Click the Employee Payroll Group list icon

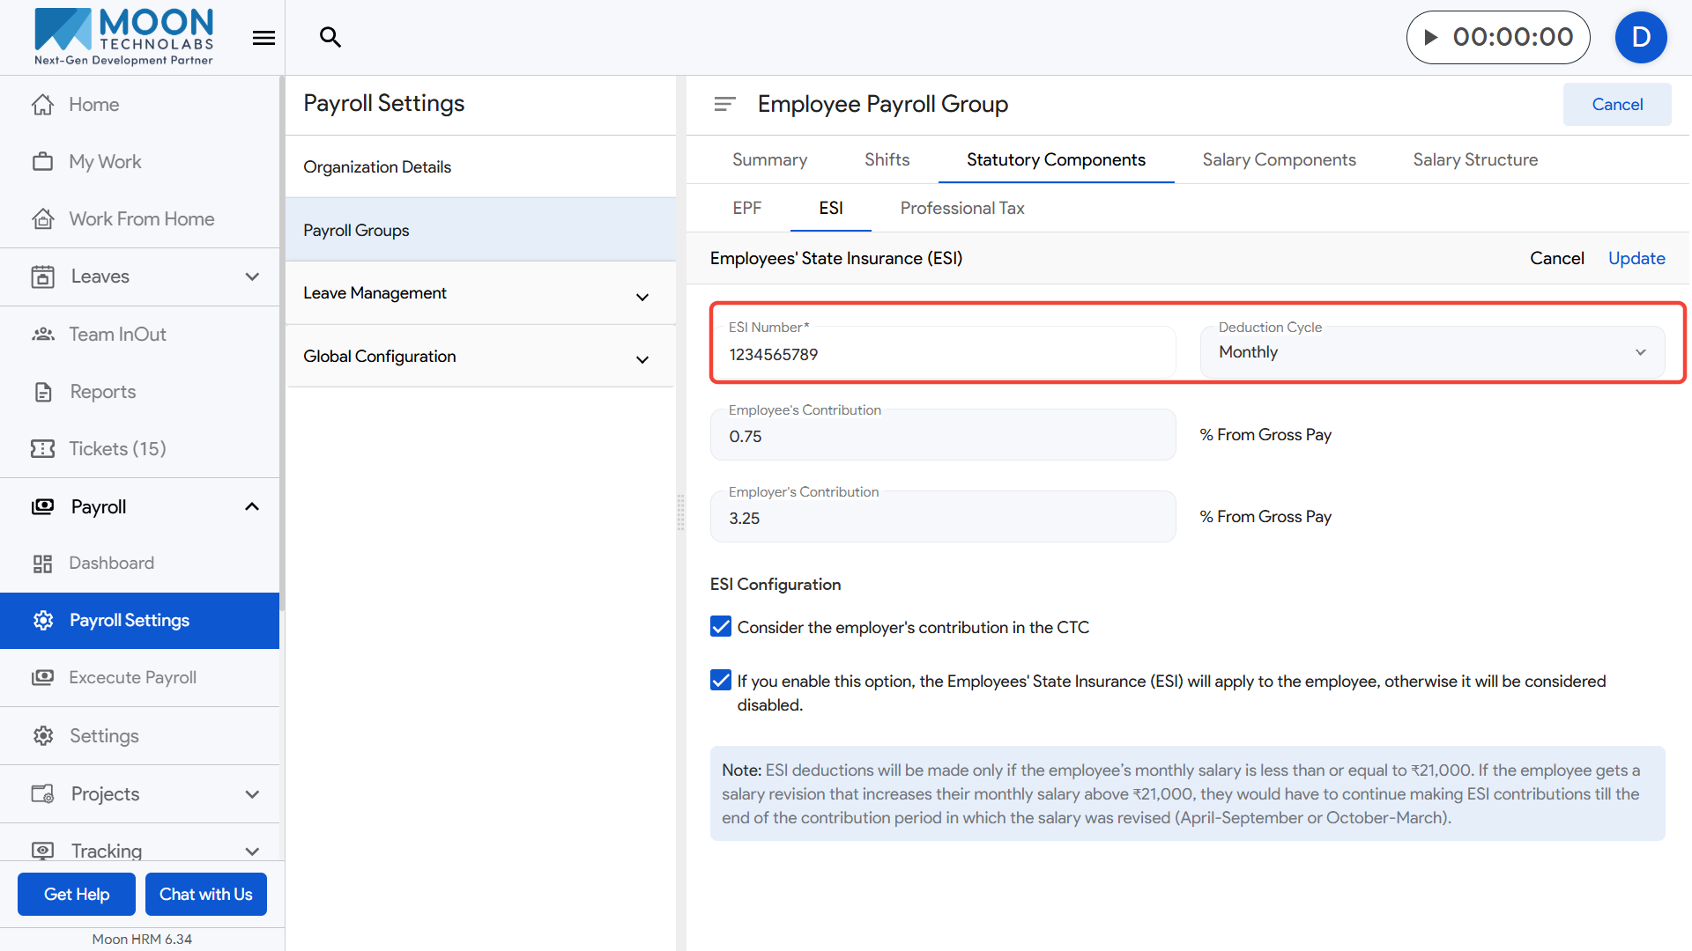point(724,104)
